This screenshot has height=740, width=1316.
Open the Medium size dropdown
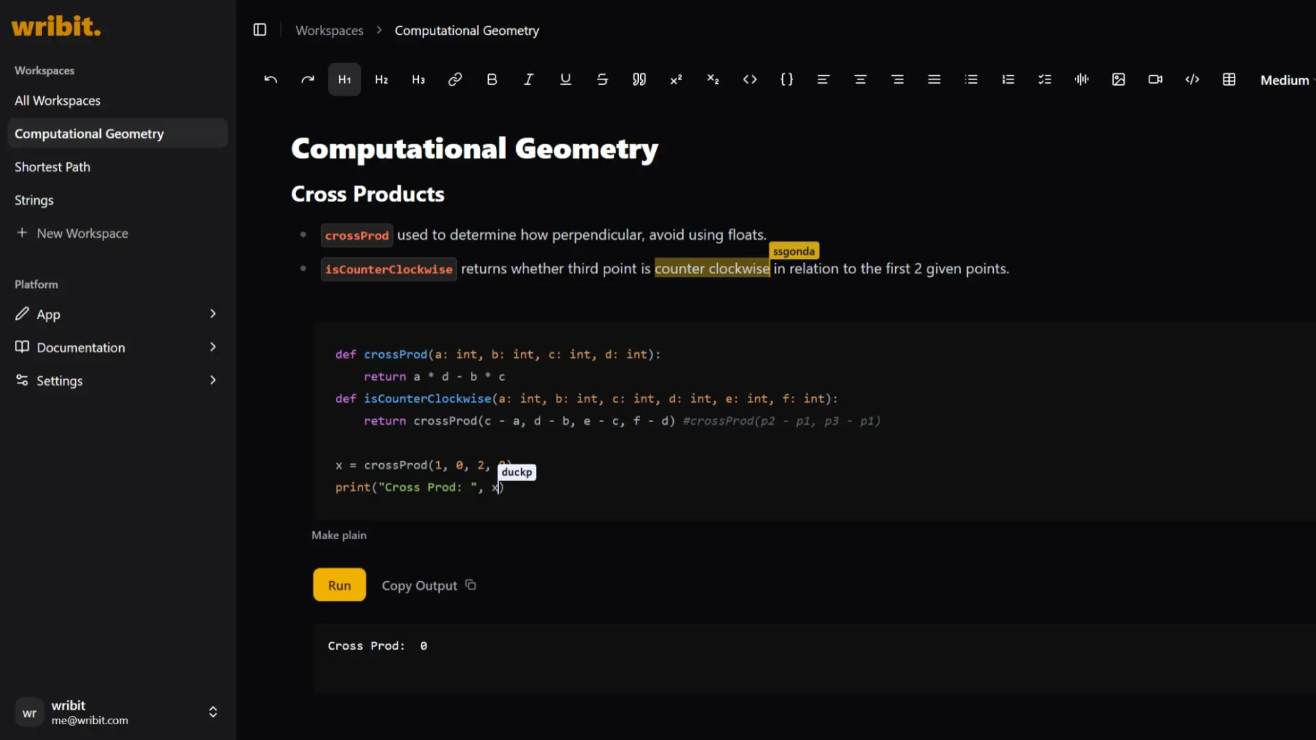point(1285,80)
